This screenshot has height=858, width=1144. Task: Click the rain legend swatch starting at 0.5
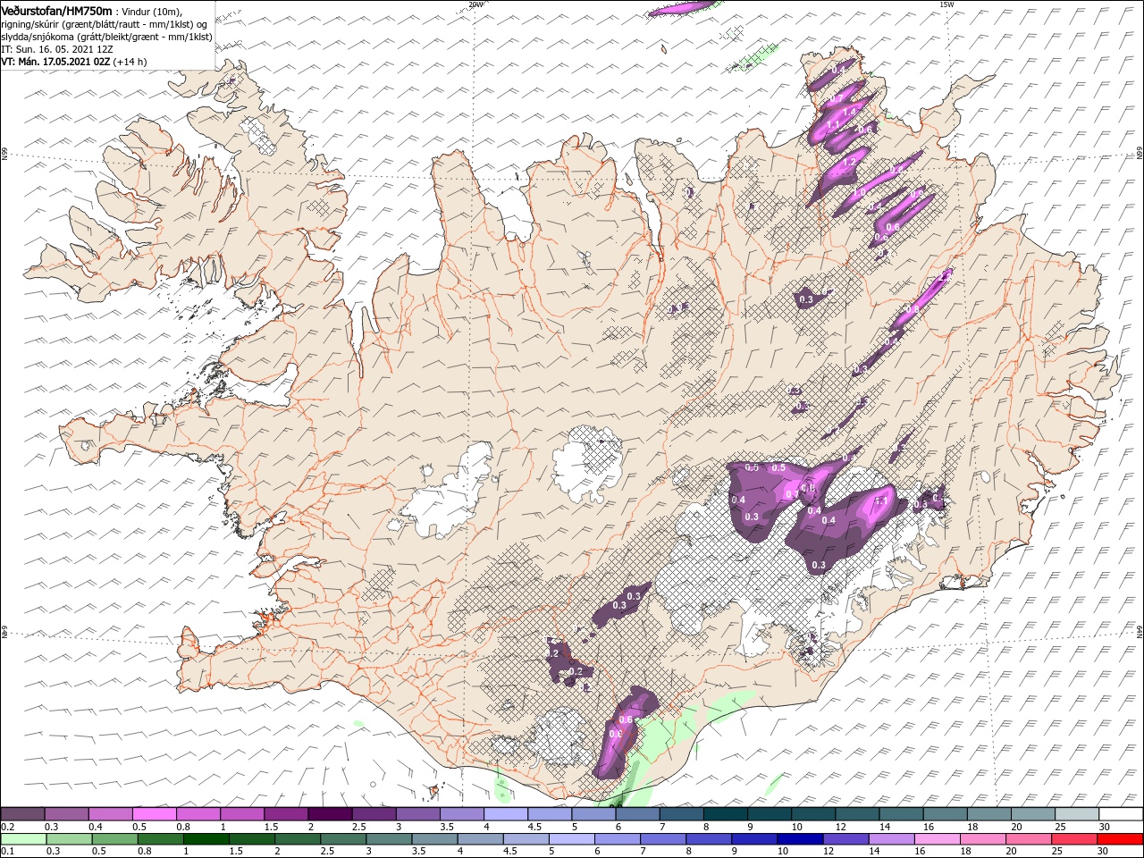(x=115, y=839)
